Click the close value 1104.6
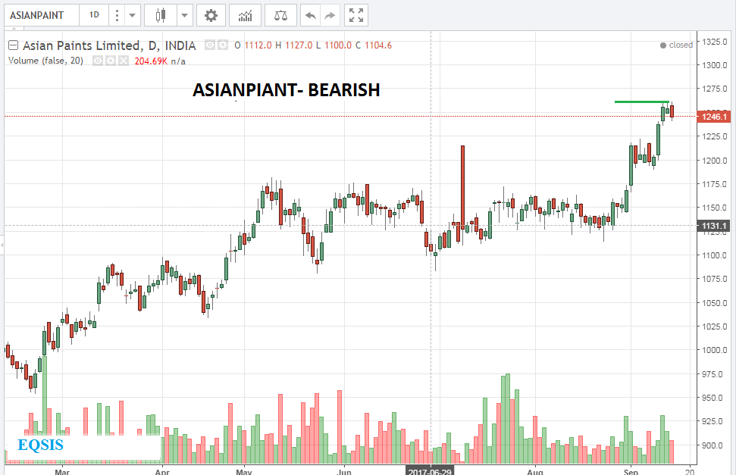 pyautogui.click(x=378, y=45)
